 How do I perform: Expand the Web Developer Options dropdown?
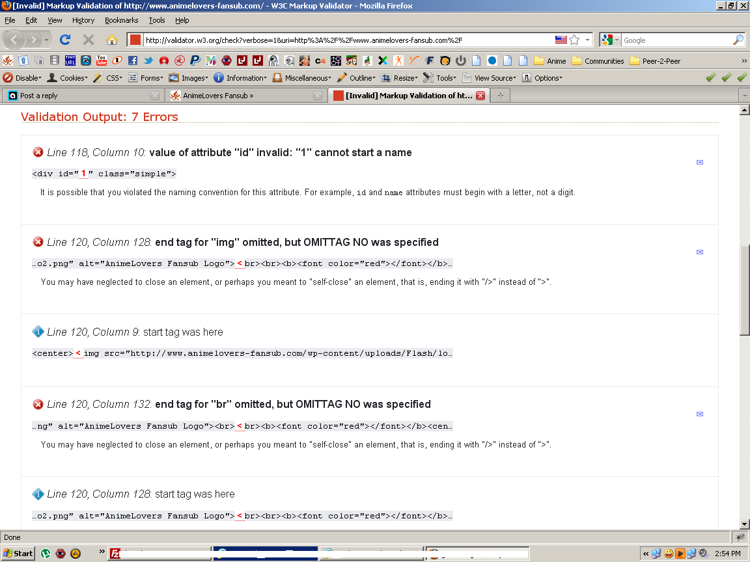pyautogui.click(x=542, y=78)
